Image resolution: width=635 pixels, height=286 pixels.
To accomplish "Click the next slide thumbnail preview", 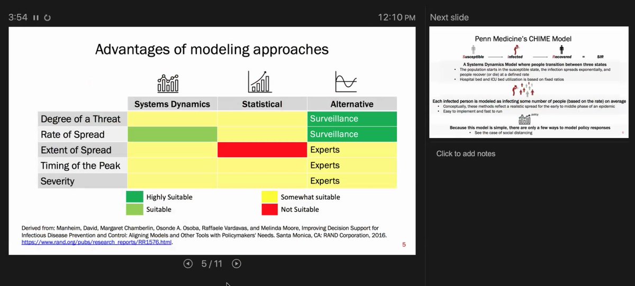I will click(529, 82).
